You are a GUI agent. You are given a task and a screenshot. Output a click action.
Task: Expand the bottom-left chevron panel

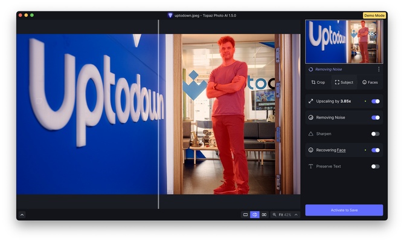(x=22, y=215)
